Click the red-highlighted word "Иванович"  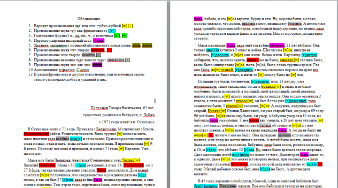[47, 165]
